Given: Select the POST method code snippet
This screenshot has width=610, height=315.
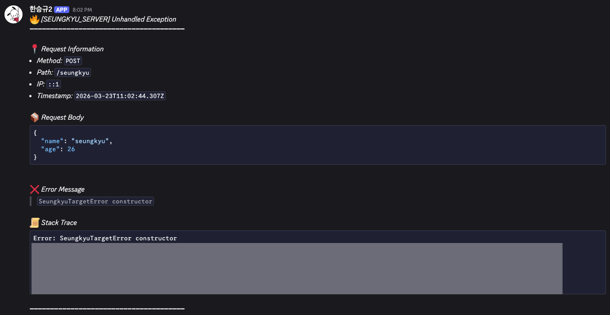Looking at the screenshot, I should 72,61.
